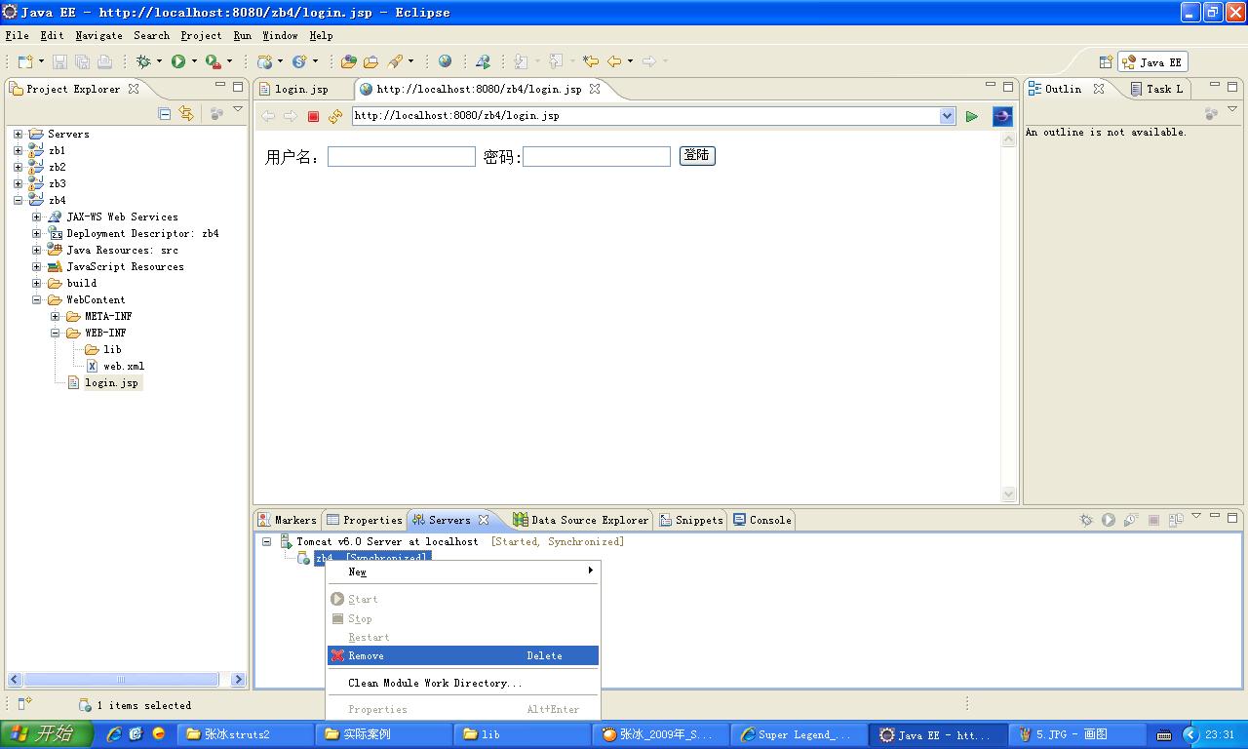This screenshot has height=749, width=1248.
Task: Click the 登陆 login button
Action: [697, 155]
